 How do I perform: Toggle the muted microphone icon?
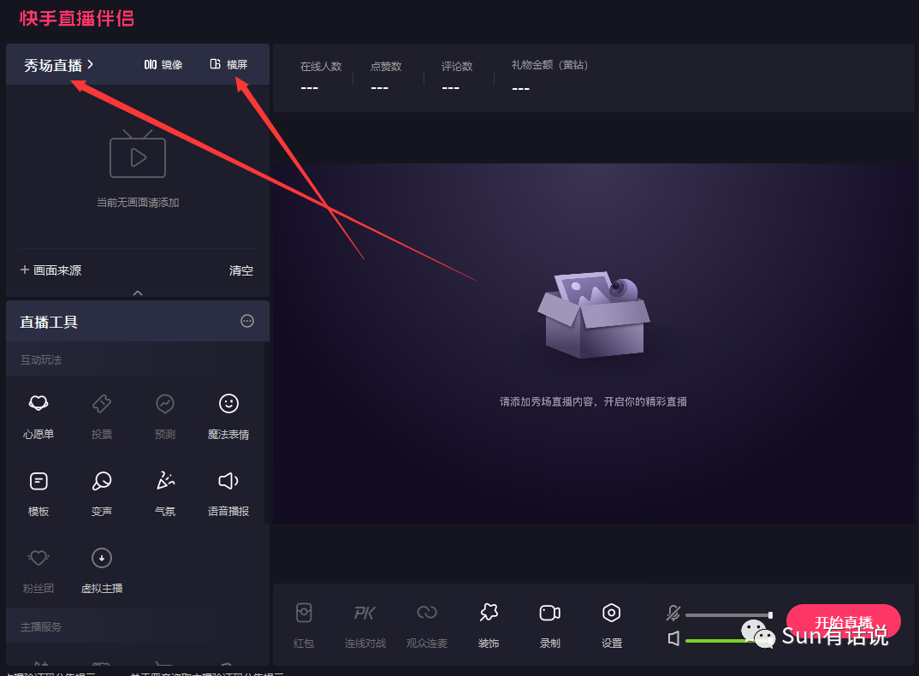673,614
